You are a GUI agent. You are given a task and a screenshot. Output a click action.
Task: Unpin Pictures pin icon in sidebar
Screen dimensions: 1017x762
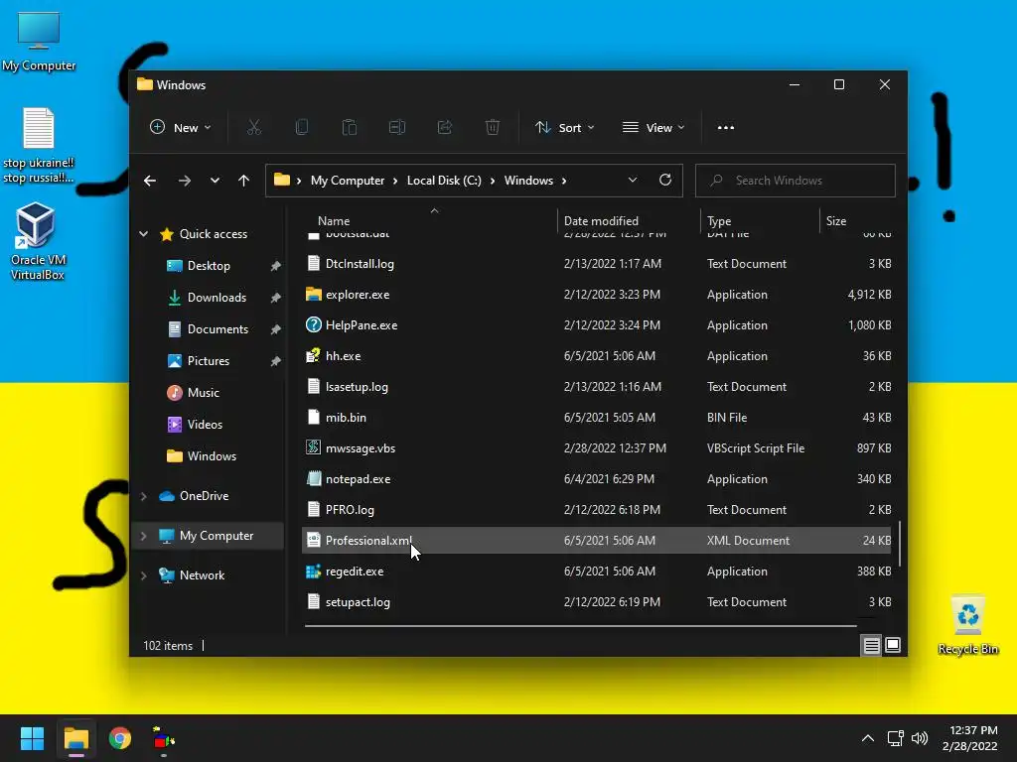click(x=276, y=361)
